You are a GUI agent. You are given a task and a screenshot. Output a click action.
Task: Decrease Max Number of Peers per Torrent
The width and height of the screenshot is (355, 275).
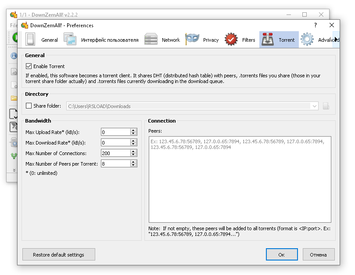pos(133,166)
